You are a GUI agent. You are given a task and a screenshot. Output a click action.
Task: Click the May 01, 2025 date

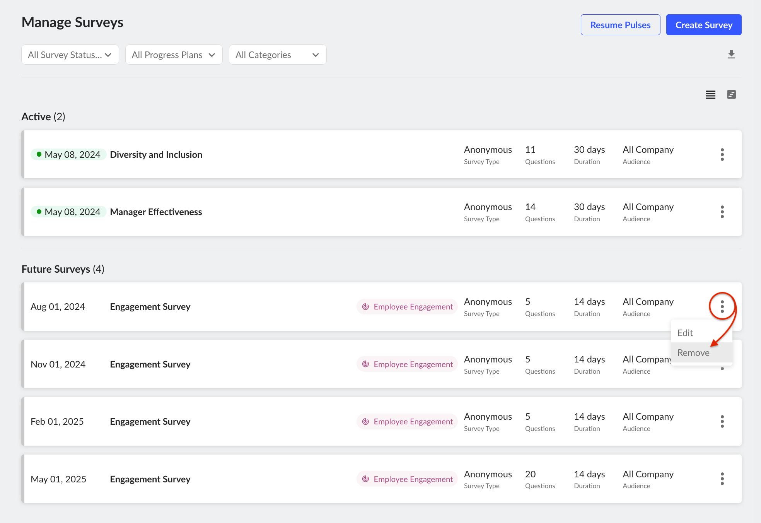coord(58,479)
